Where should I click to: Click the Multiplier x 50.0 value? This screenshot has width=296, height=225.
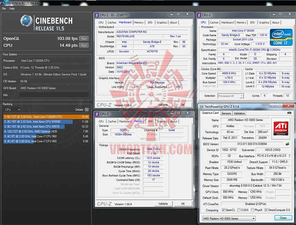pyautogui.click(x=229, y=78)
